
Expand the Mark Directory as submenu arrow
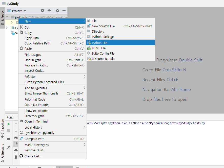85,145
